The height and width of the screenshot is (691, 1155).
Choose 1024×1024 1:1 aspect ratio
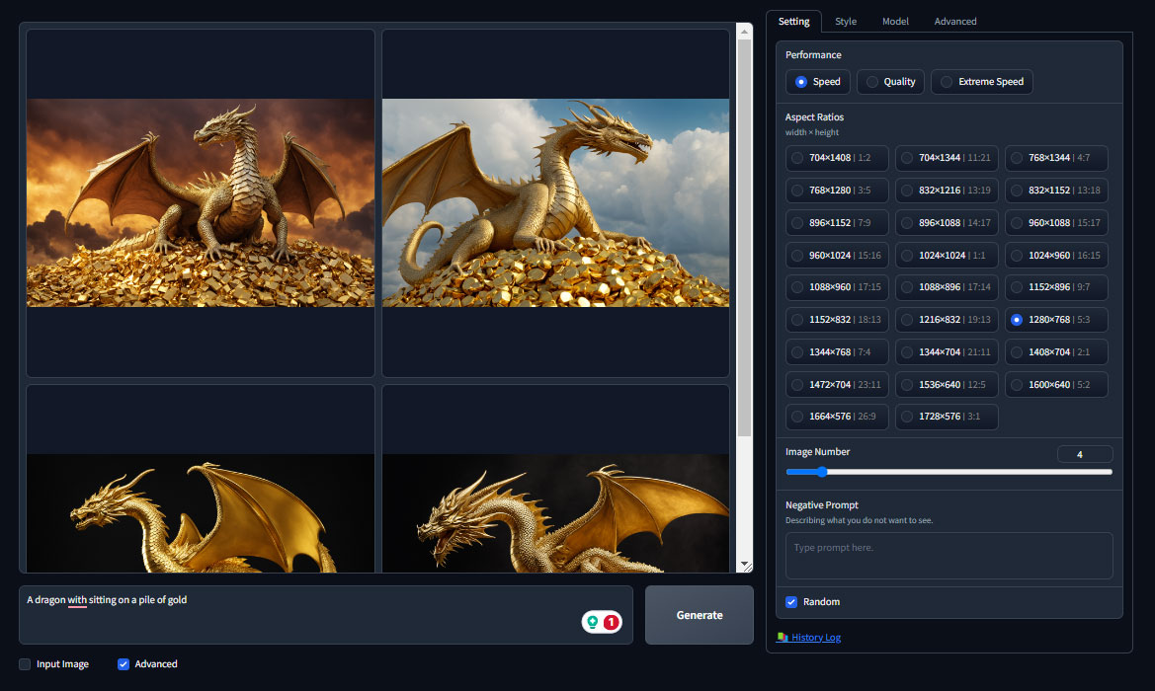[x=947, y=255]
